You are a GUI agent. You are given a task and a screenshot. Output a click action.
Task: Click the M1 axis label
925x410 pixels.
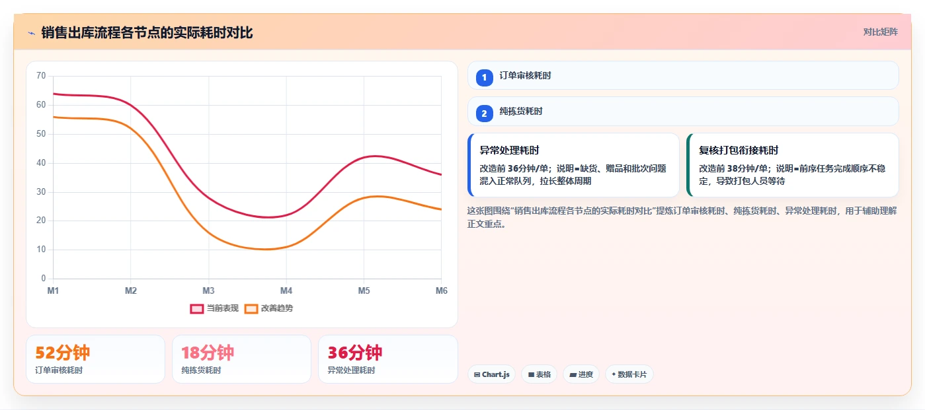click(x=54, y=290)
